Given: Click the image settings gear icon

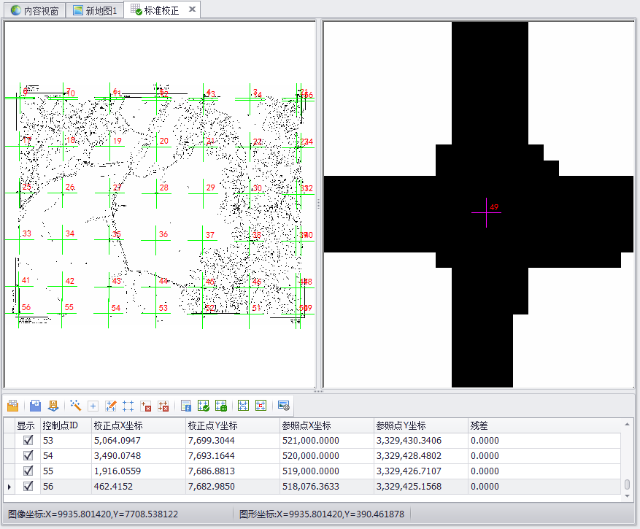Looking at the screenshot, I should coord(284,406).
